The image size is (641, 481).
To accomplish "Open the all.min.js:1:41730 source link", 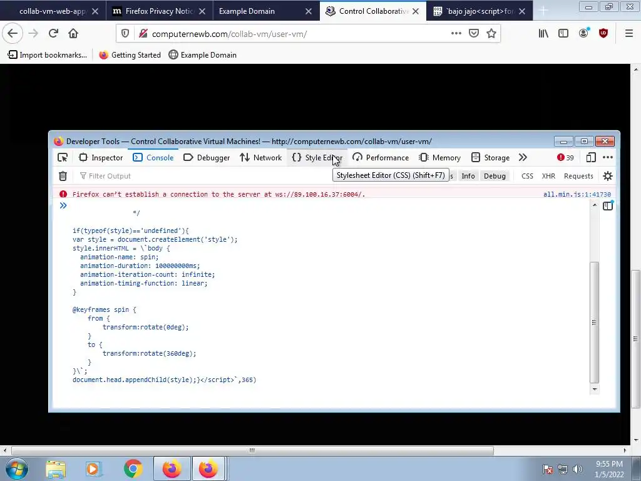I will click(577, 194).
